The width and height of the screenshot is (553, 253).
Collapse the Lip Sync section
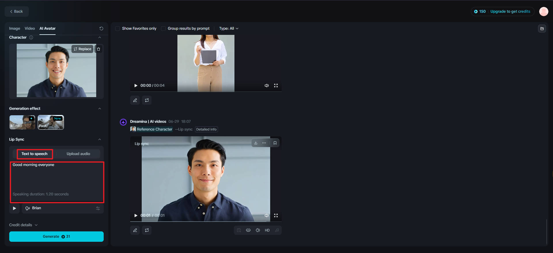click(100, 139)
